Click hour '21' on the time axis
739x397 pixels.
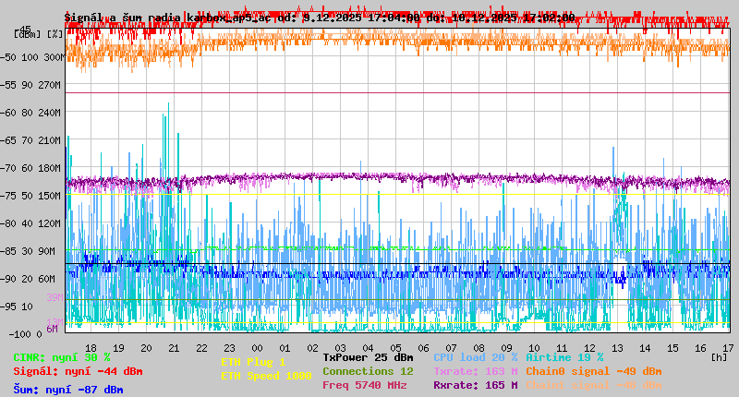tap(174, 348)
